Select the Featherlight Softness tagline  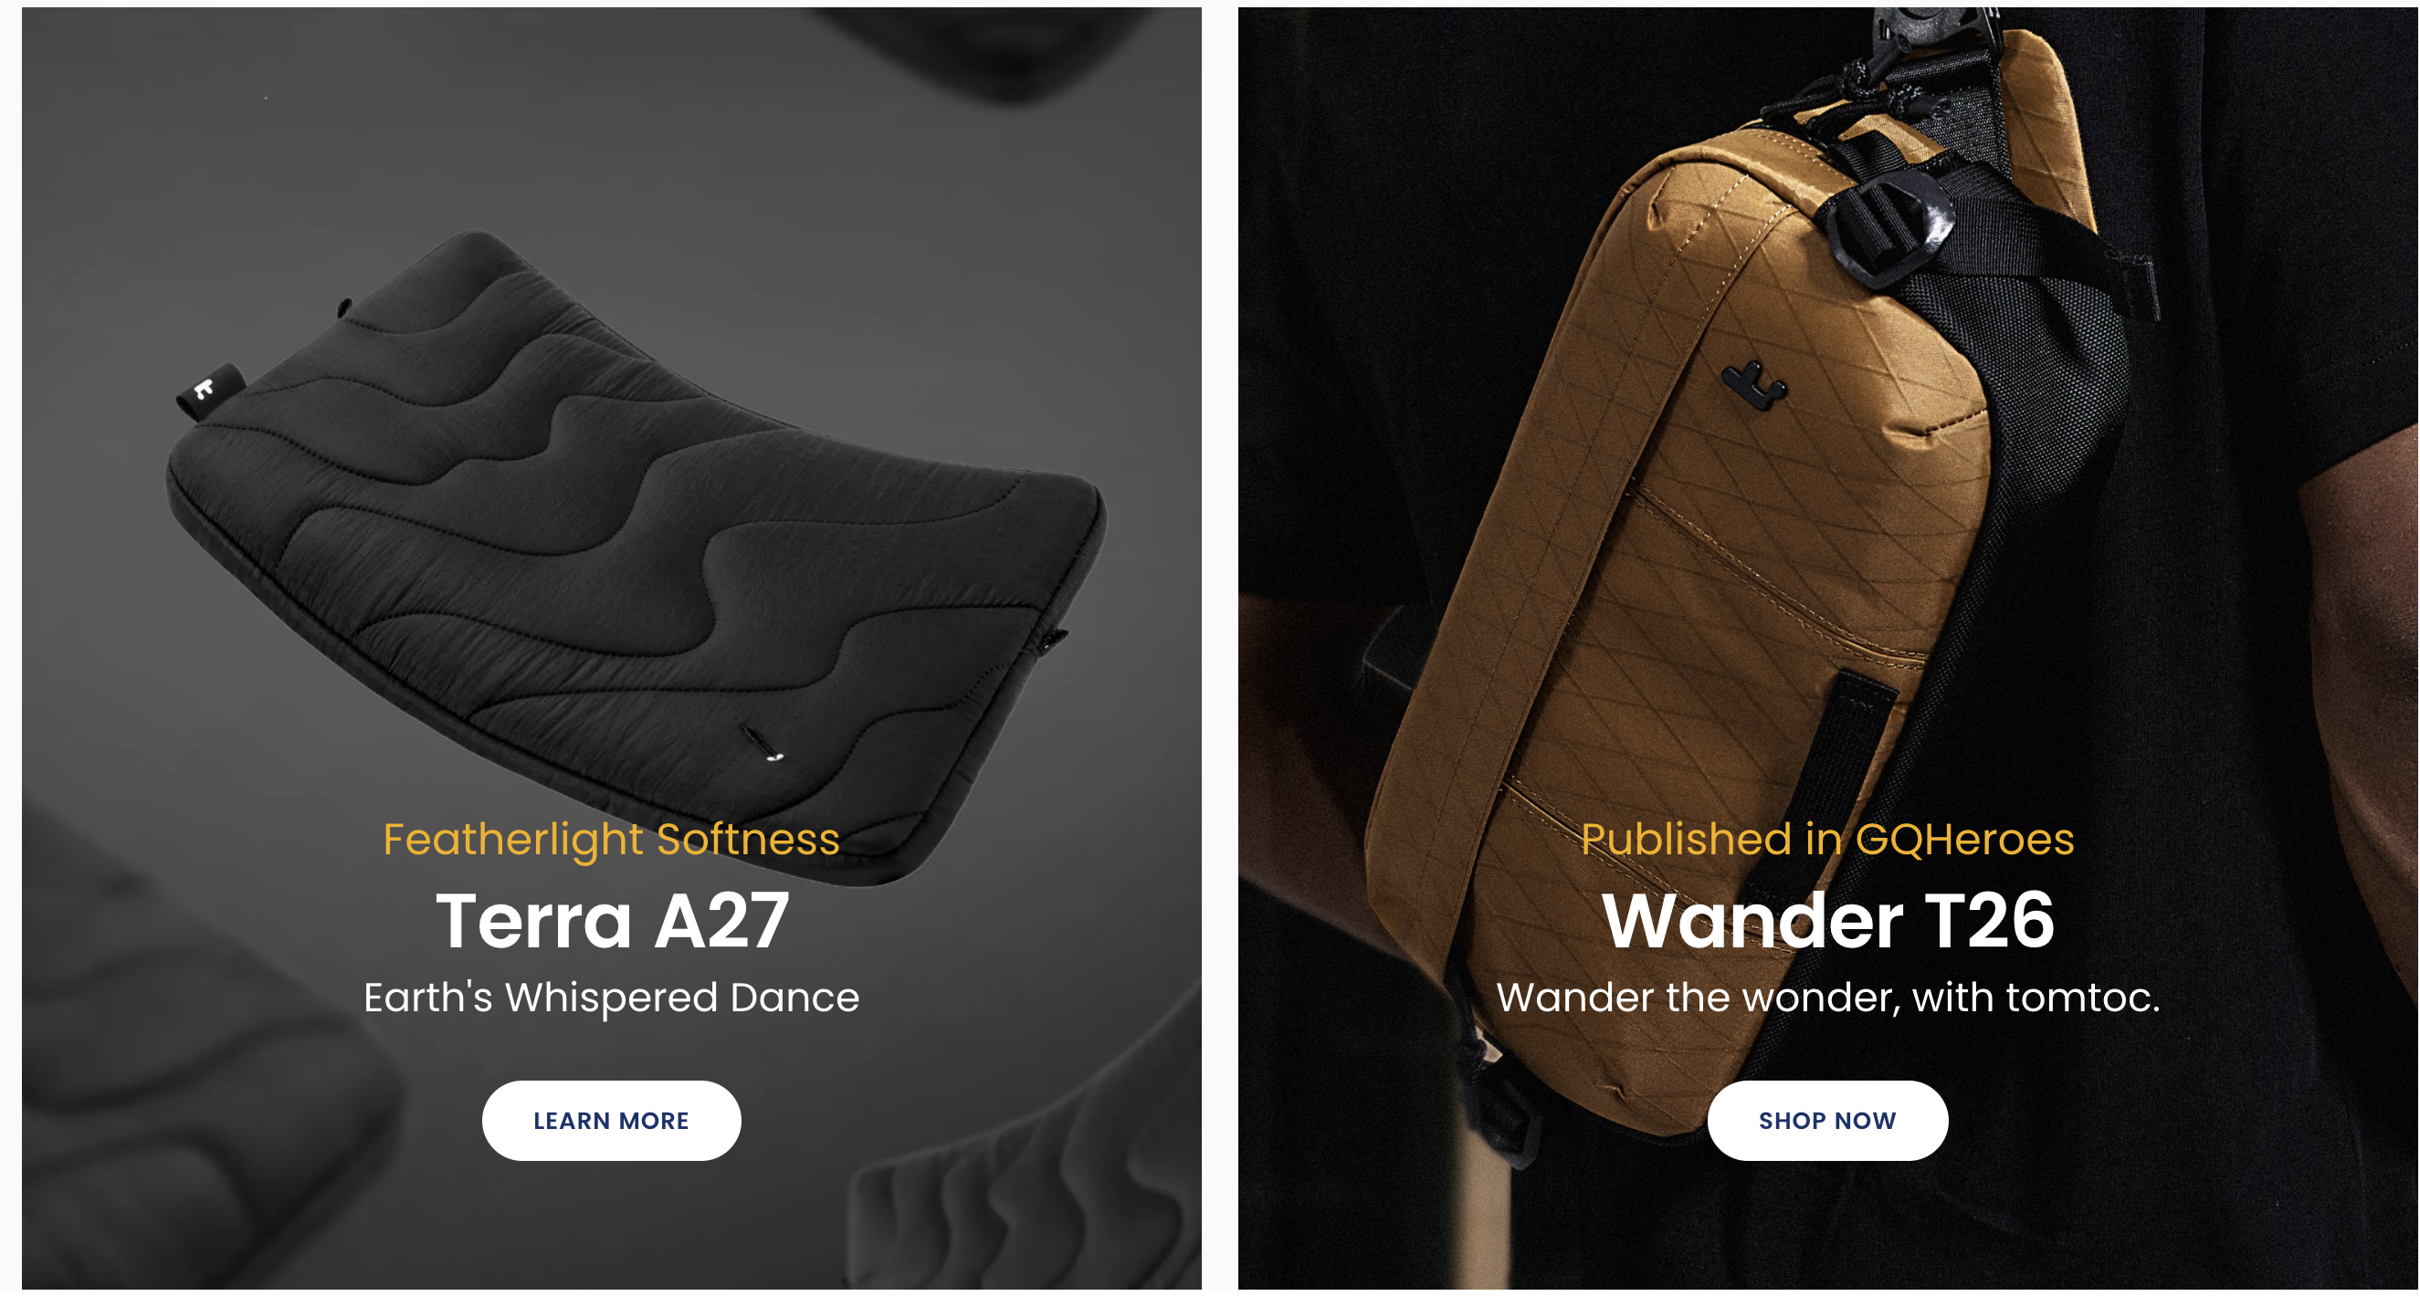(x=611, y=839)
